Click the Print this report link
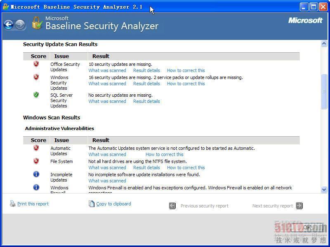Image resolution: width=330 pixels, height=247 pixels. click(33, 204)
